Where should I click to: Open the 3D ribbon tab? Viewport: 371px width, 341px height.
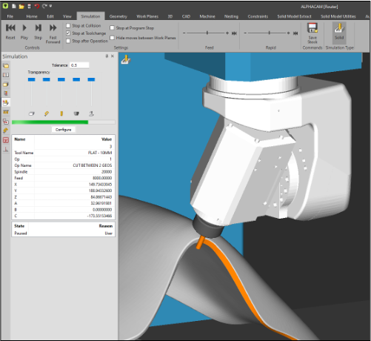coord(170,16)
